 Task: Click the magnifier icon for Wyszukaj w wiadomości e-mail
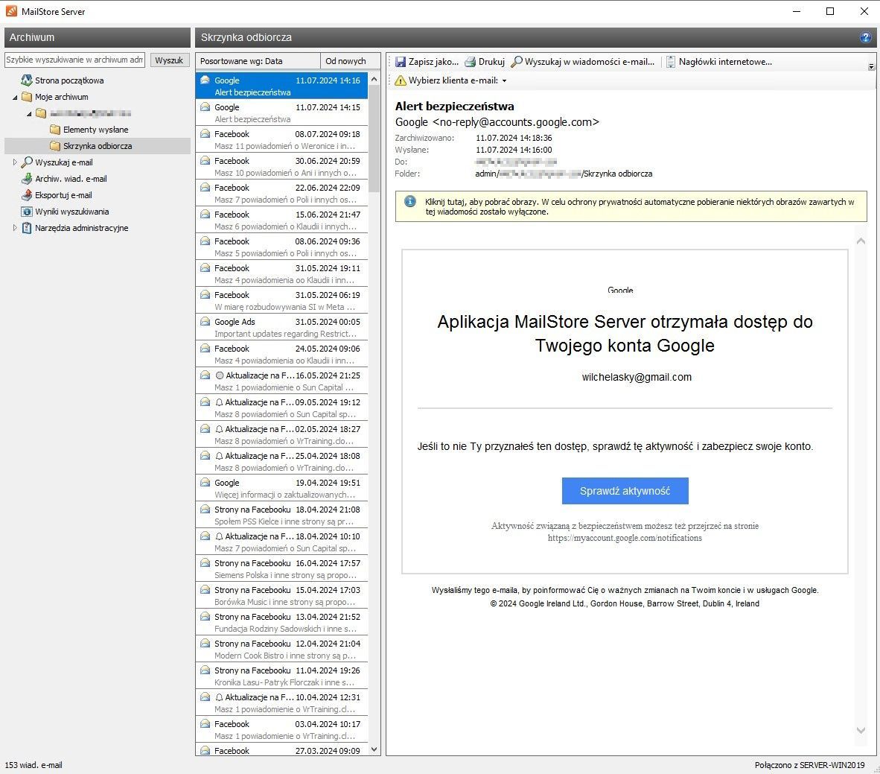pyautogui.click(x=517, y=62)
